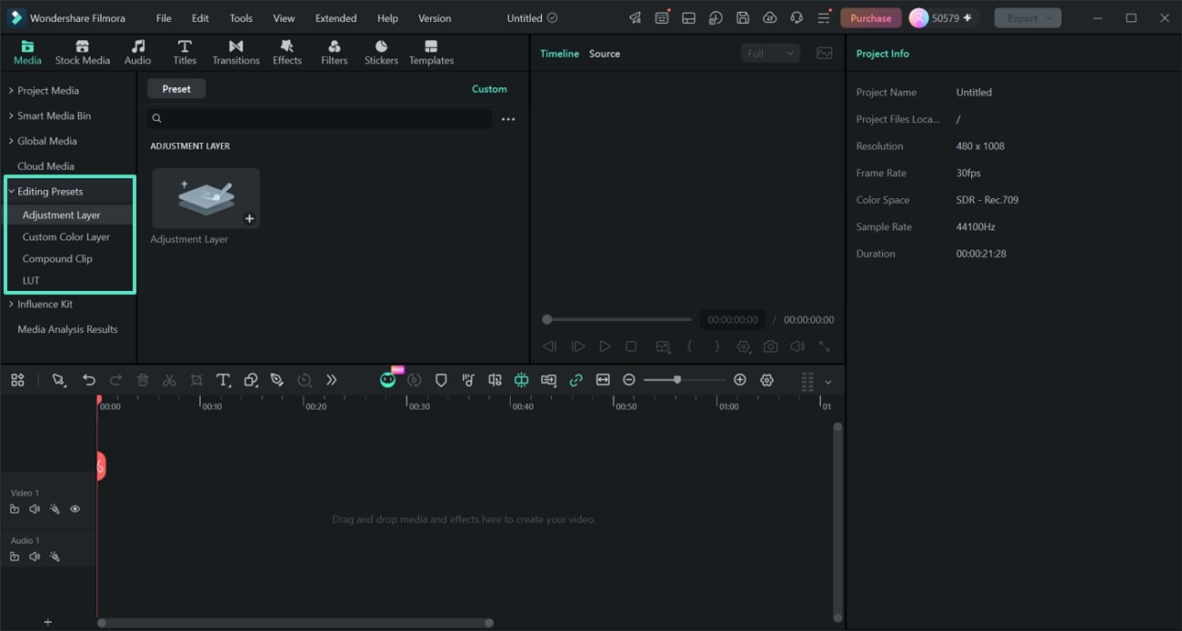Open the timeline track view dropdown chevron
This screenshot has width=1182, height=631.
pos(827,383)
